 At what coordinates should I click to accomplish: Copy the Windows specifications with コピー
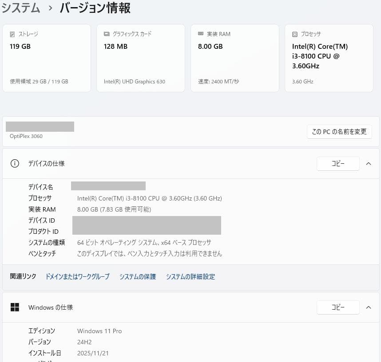point(338,307)
